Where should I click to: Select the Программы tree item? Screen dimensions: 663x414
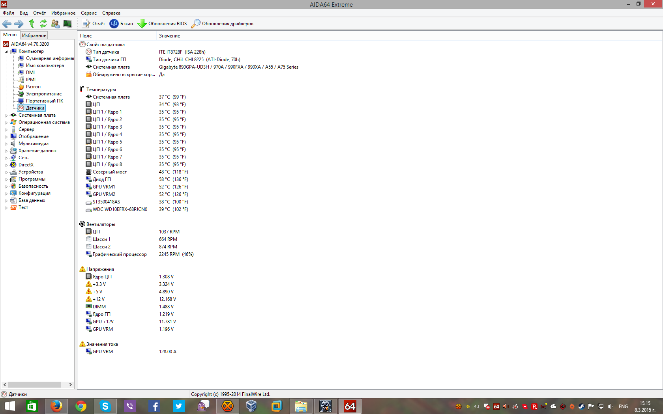pyautogui.click(x=32, y=179)
